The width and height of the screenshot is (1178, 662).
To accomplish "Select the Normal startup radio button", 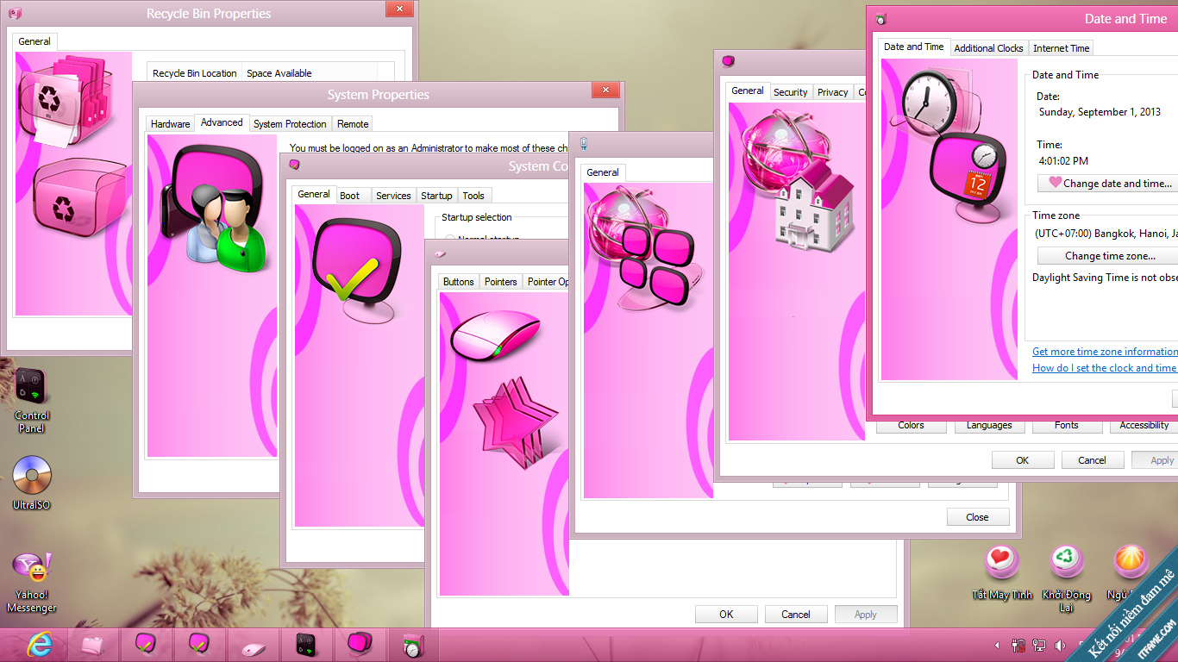I will [451, 240].
